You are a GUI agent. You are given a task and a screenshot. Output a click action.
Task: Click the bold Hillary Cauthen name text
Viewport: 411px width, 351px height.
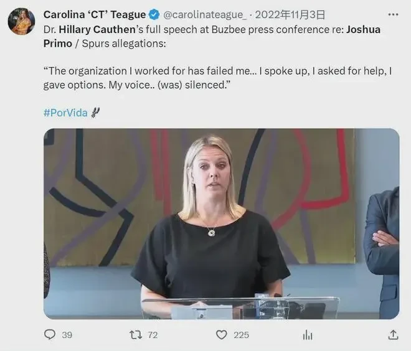pyautogui.click(x=97, y=30)
